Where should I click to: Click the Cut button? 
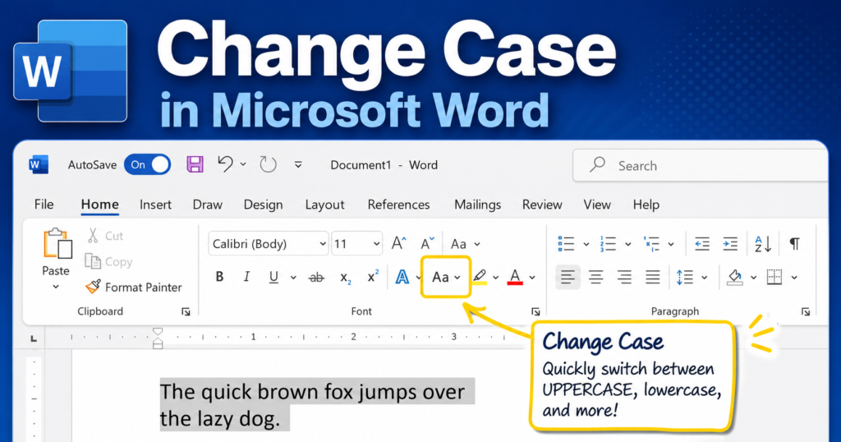[x=106, y=236]
